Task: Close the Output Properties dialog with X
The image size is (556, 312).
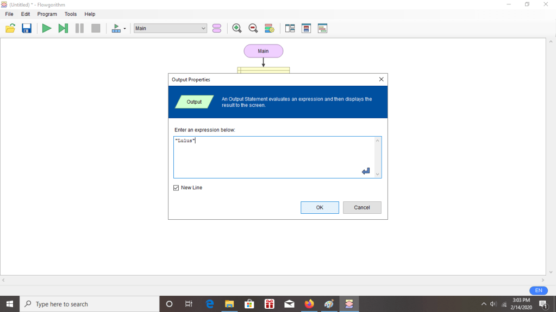Action: (381, 79)
